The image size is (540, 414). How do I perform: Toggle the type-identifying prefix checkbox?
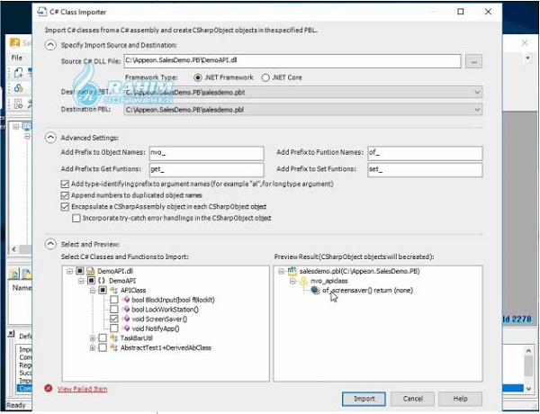coord(65,184)
